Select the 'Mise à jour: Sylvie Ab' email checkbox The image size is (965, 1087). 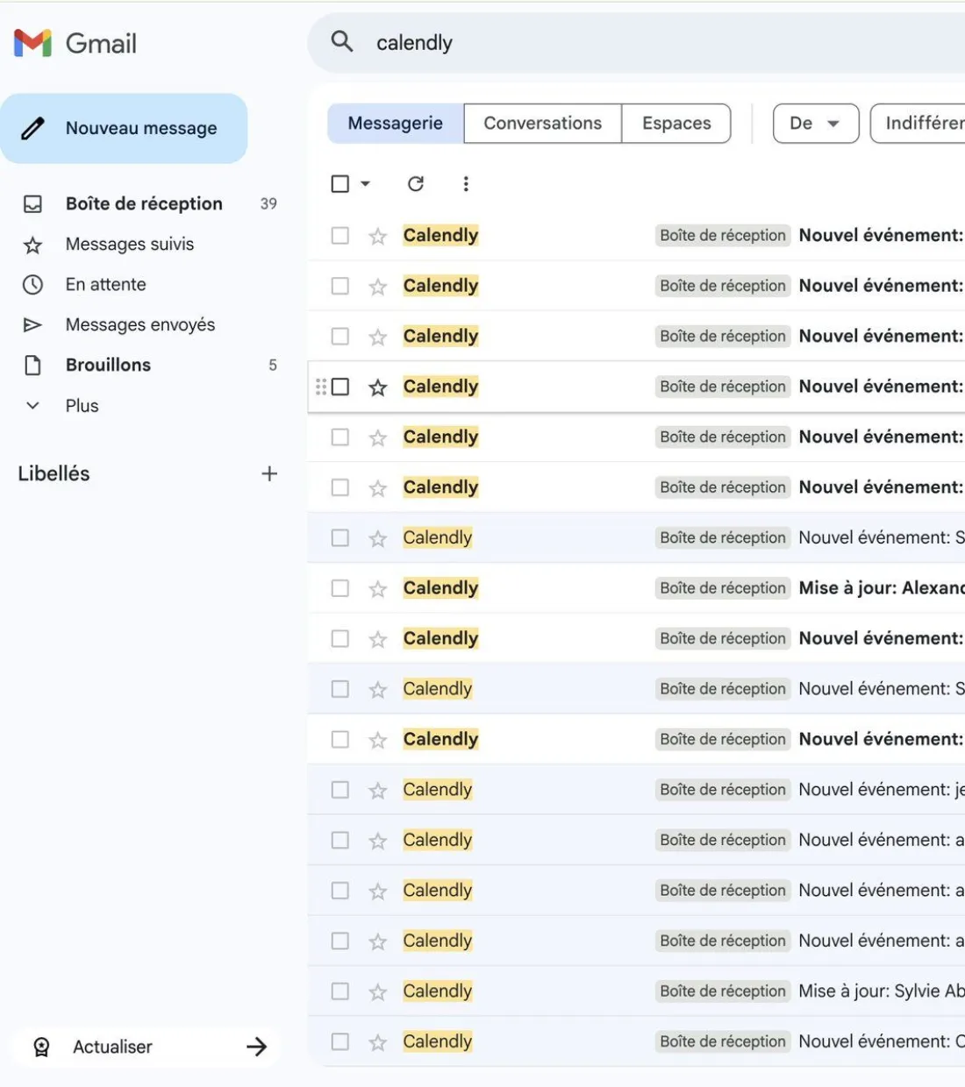(340, 991)
